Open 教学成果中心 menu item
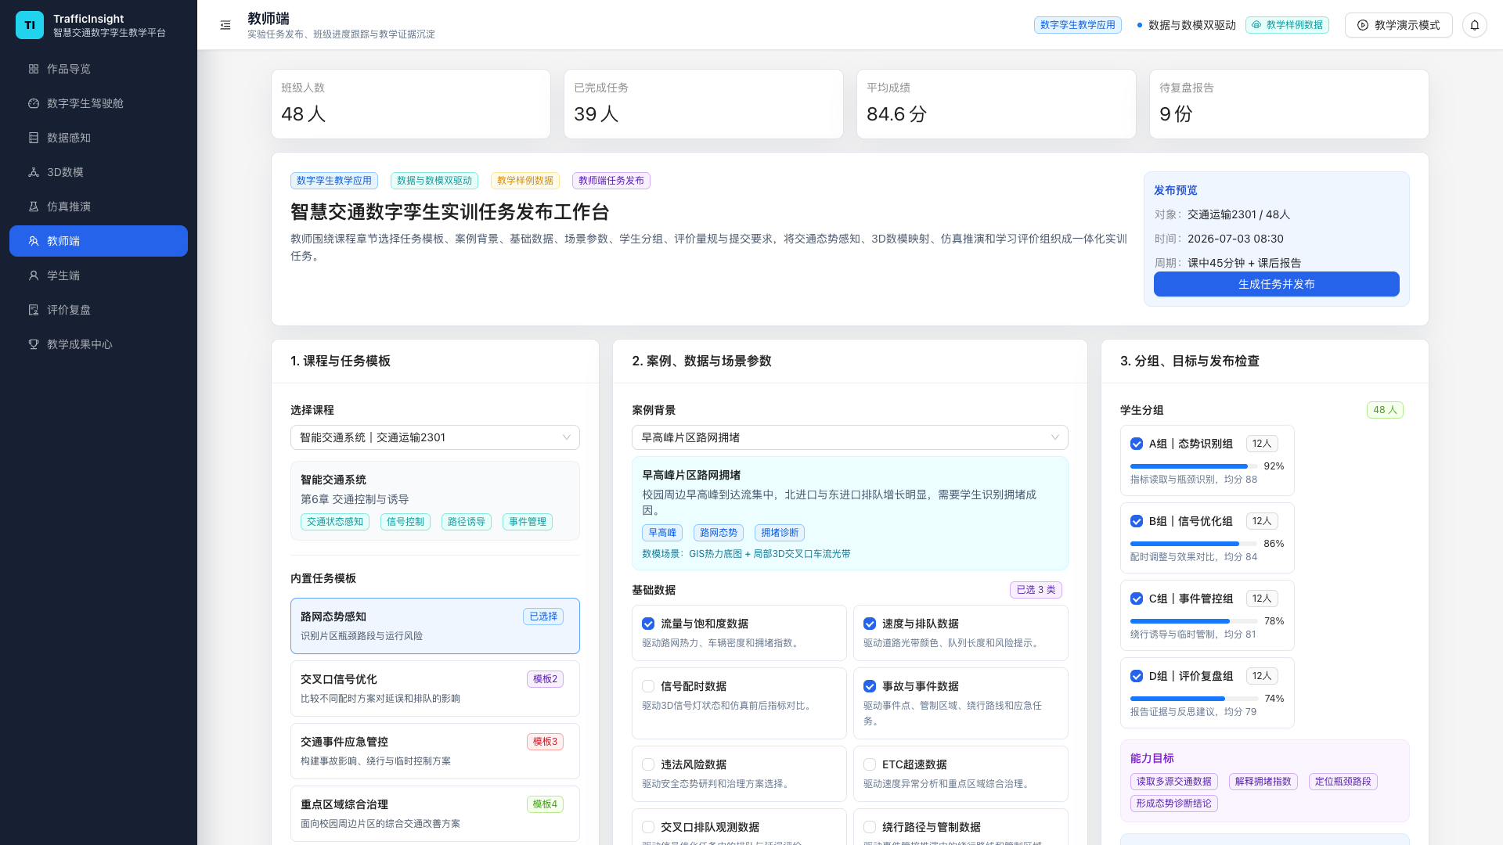 pyautogui.click(x=99, y=344)
